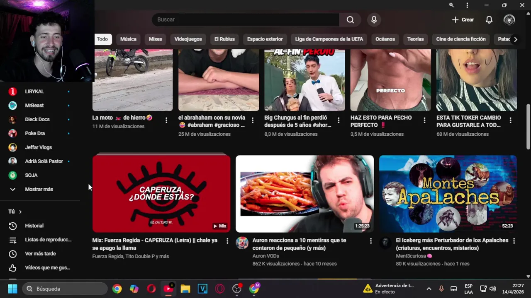Open Montes Apalaches video thumbnail
Image resolution: width=531 pixels, height=298 pixels.
[x=448, y=194]
